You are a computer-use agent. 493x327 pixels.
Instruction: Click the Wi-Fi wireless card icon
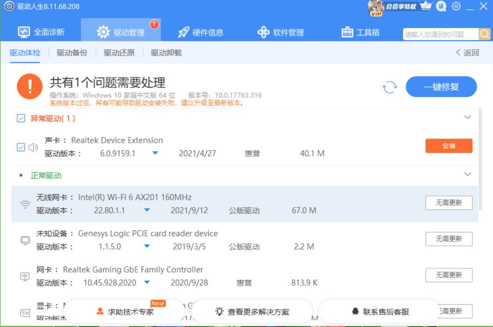click(x=25, y=205)
